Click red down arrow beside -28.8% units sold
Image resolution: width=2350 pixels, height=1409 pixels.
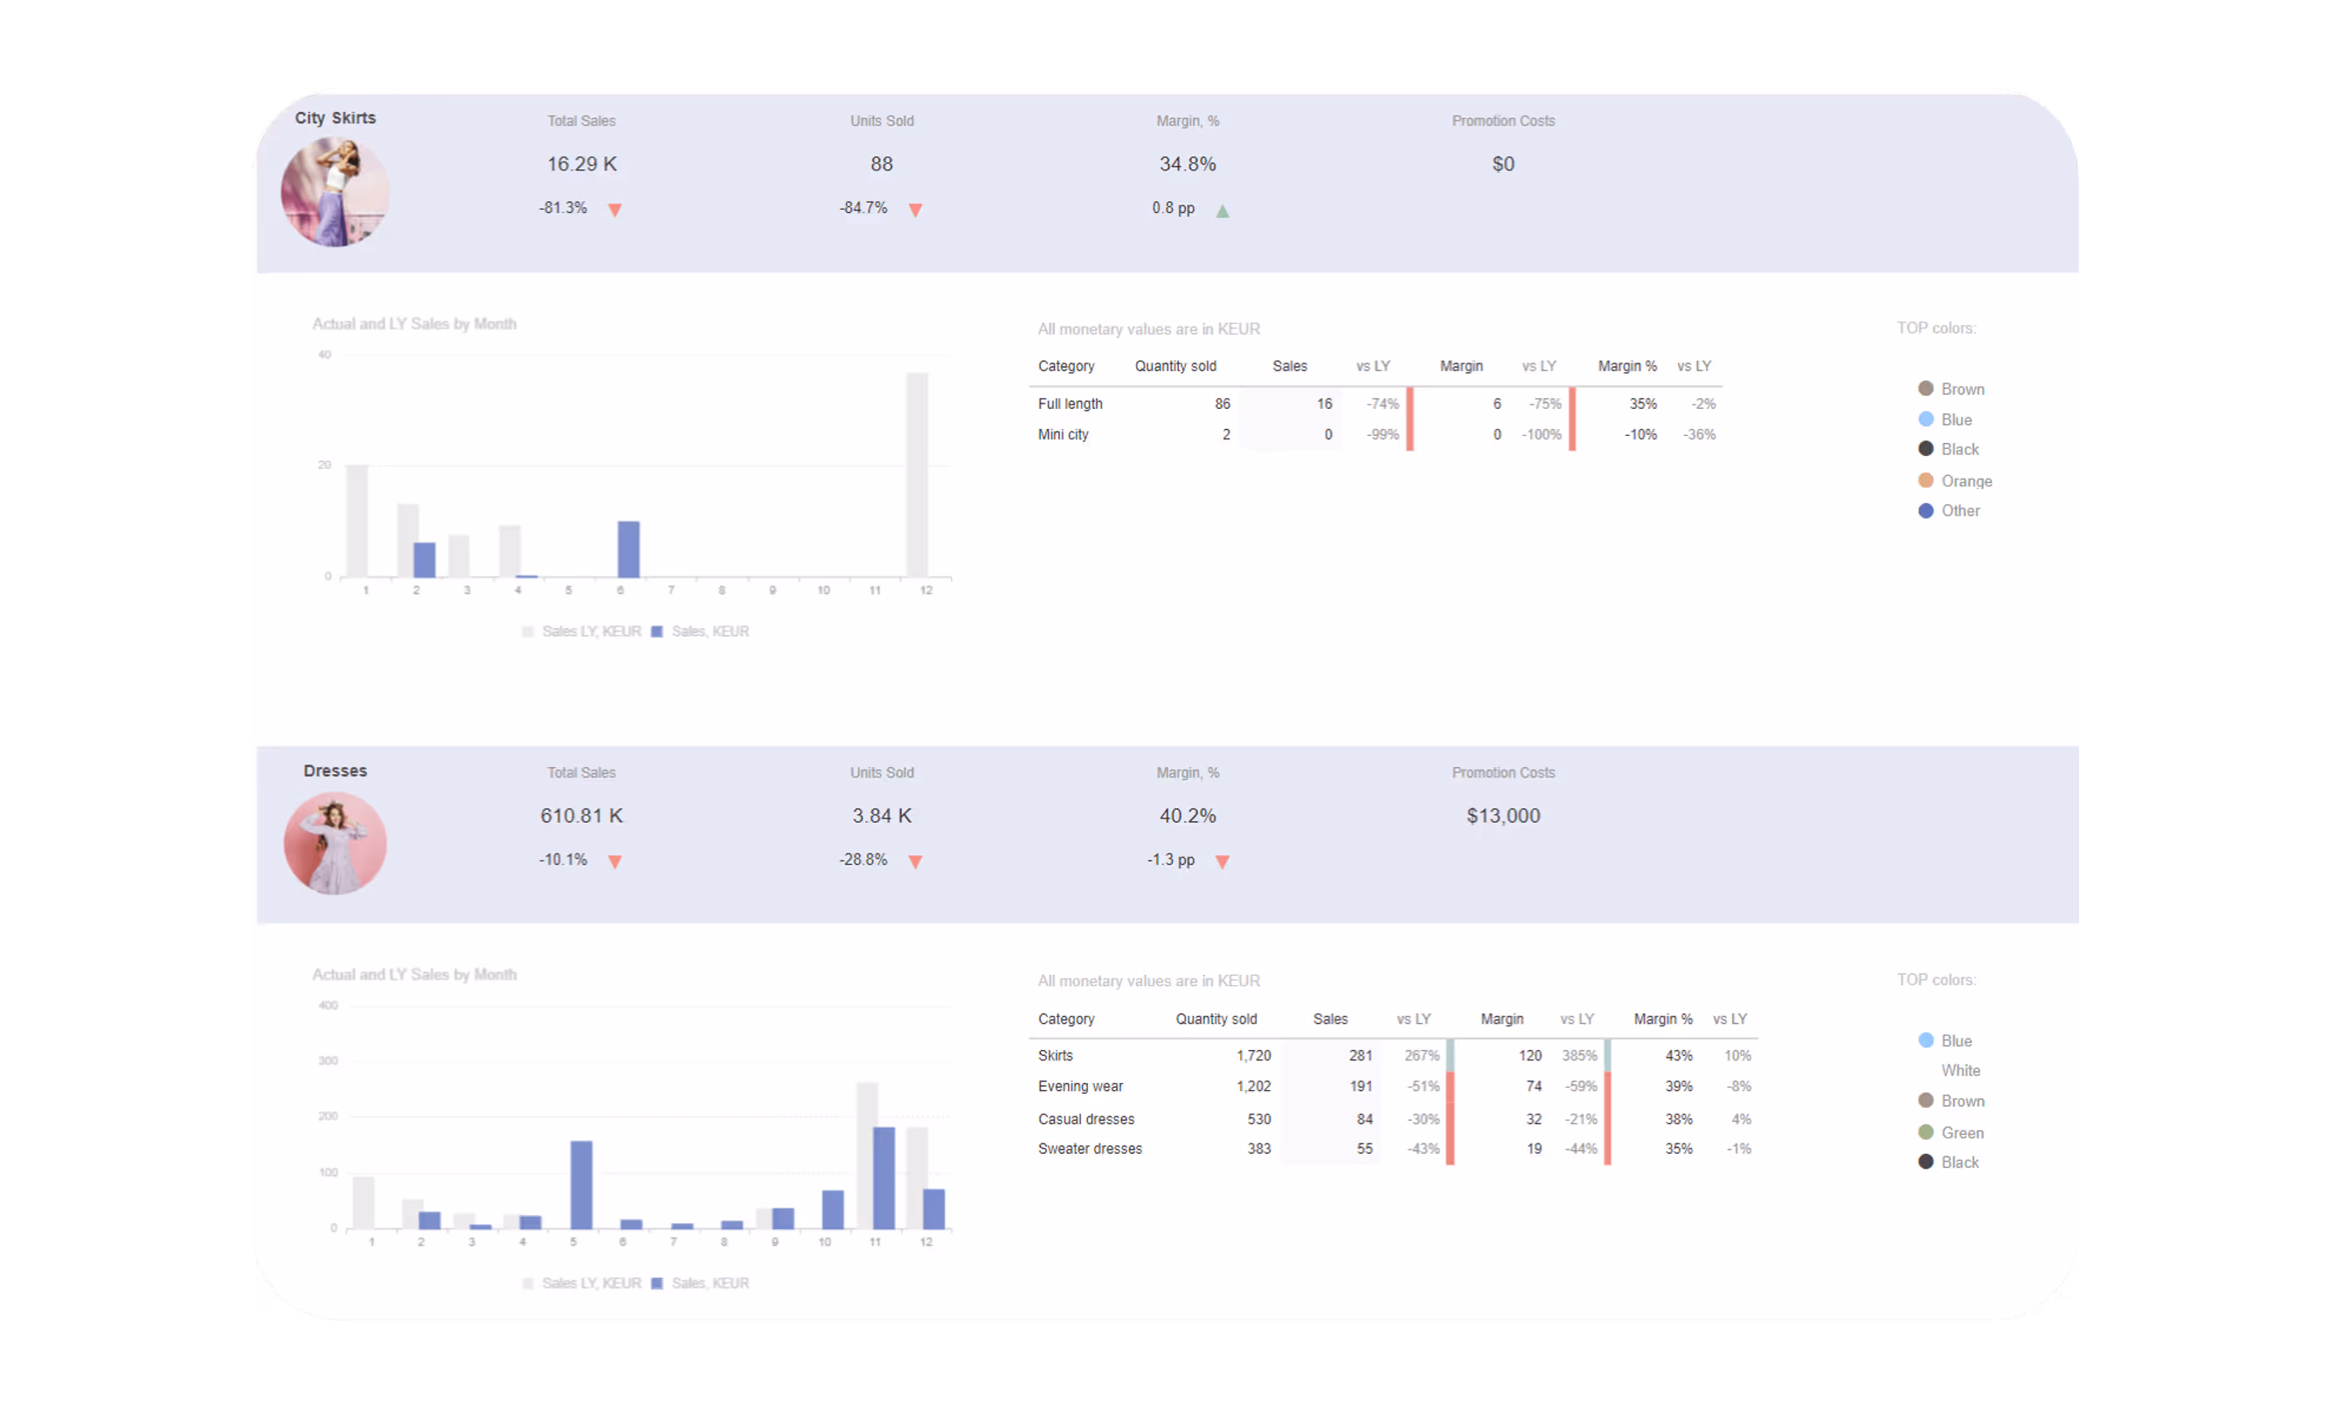(915, 861)
